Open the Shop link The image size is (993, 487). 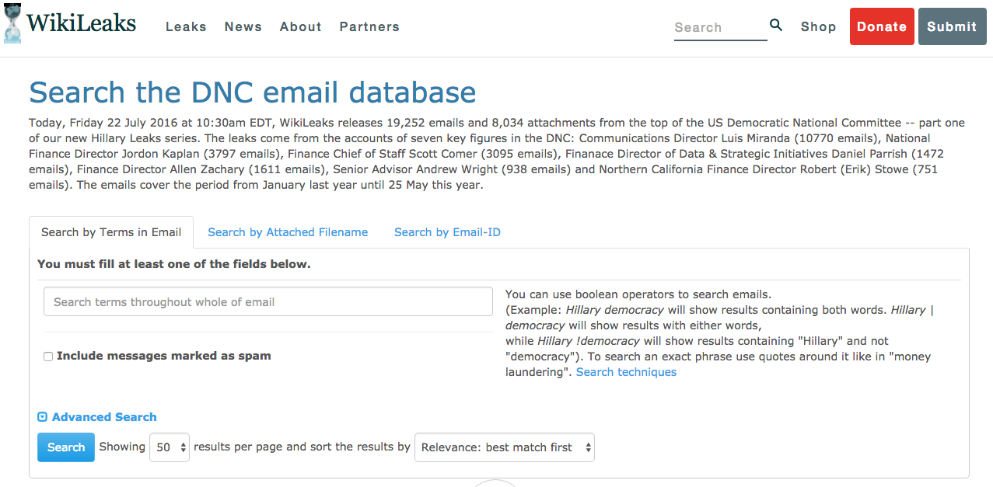click(819, 26)
